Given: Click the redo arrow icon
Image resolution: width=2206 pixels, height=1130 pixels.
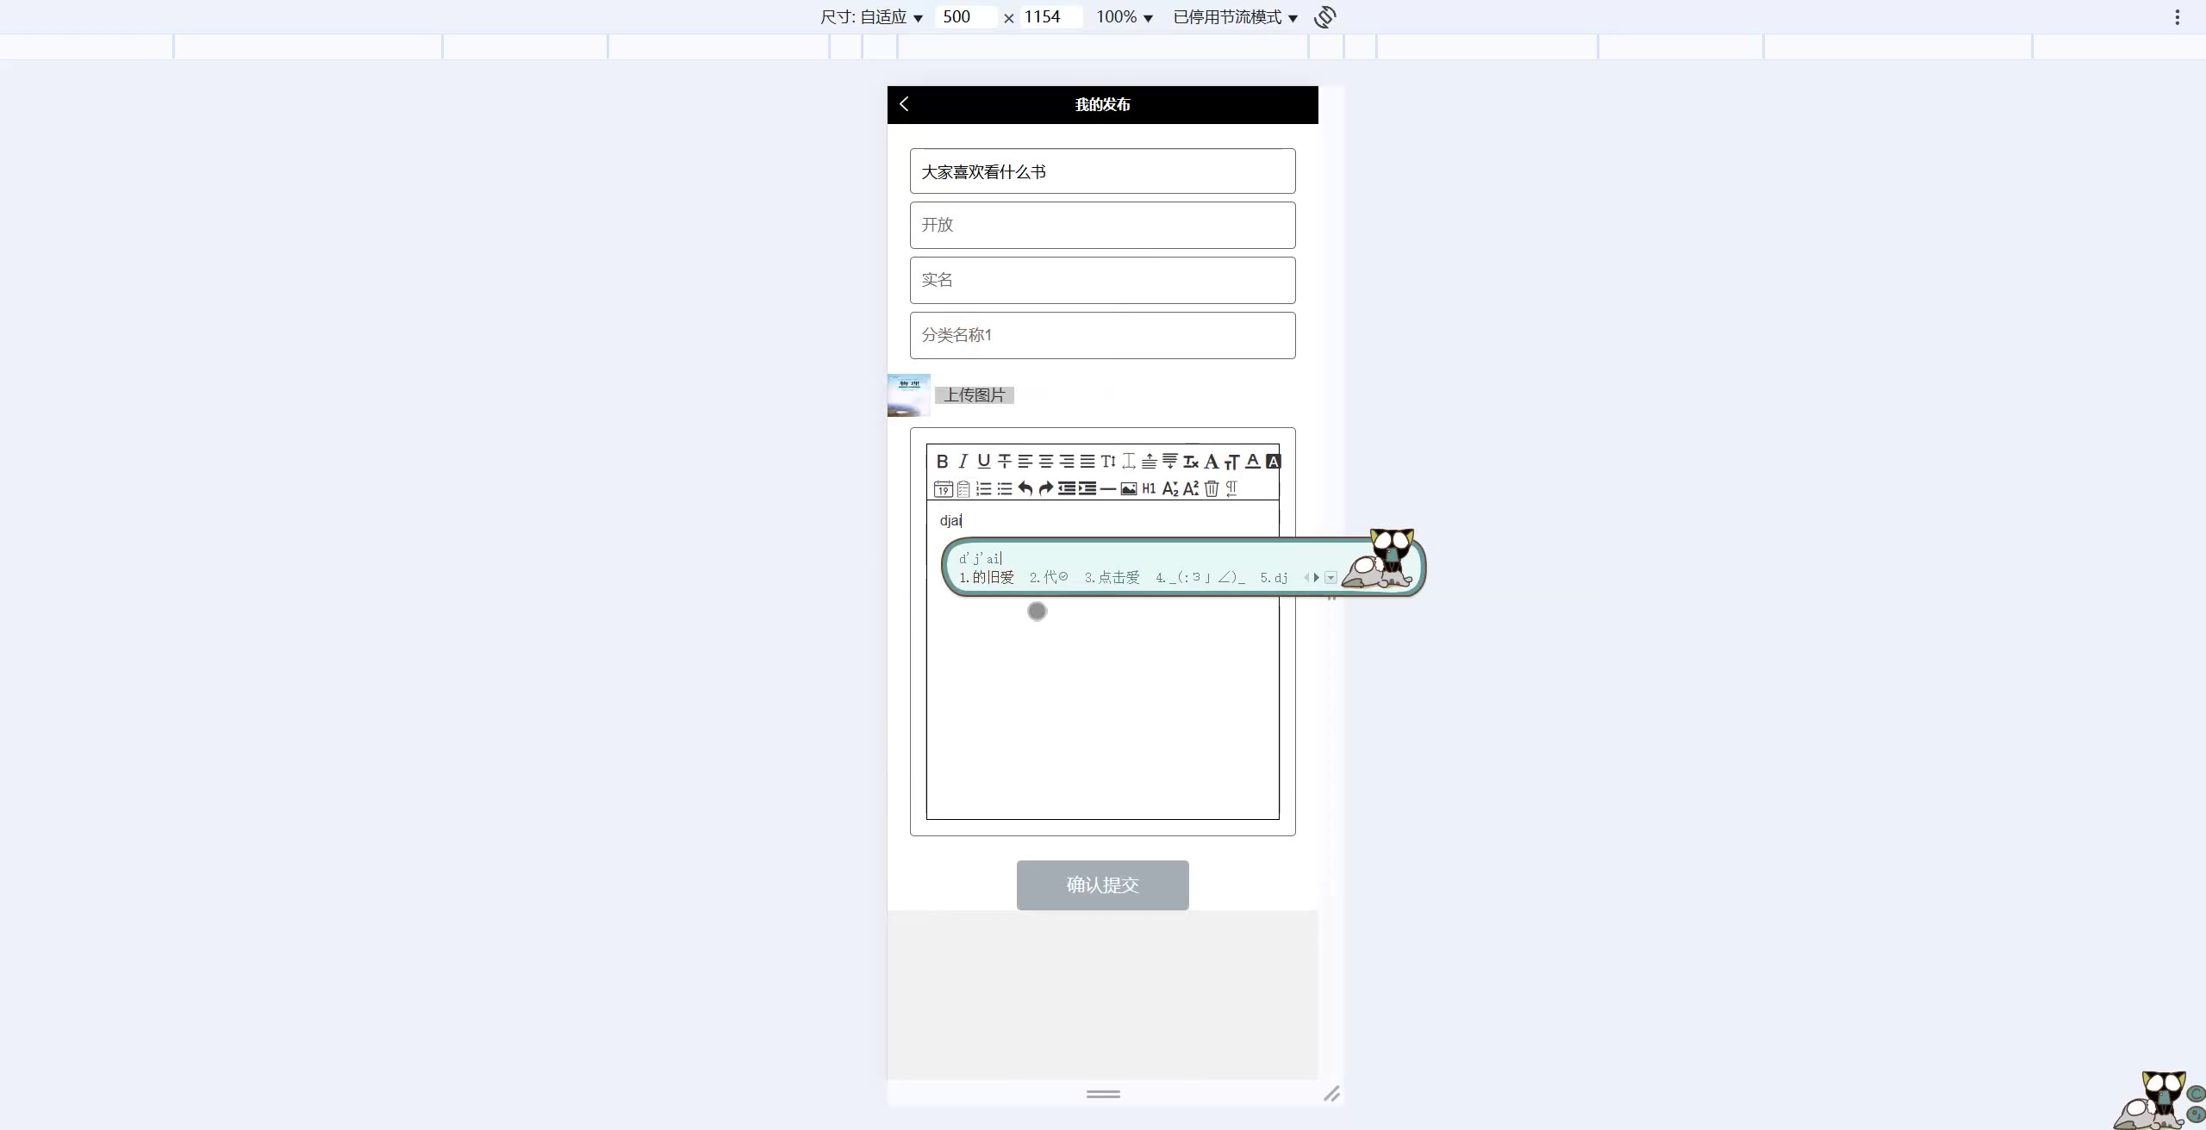Looking at the screenshot, I should tap(1046, 489).
